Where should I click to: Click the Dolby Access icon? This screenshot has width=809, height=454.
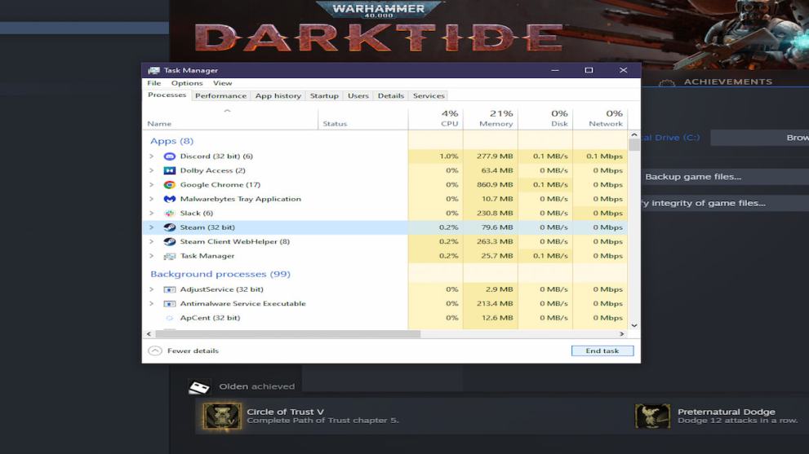pos(169,170)
